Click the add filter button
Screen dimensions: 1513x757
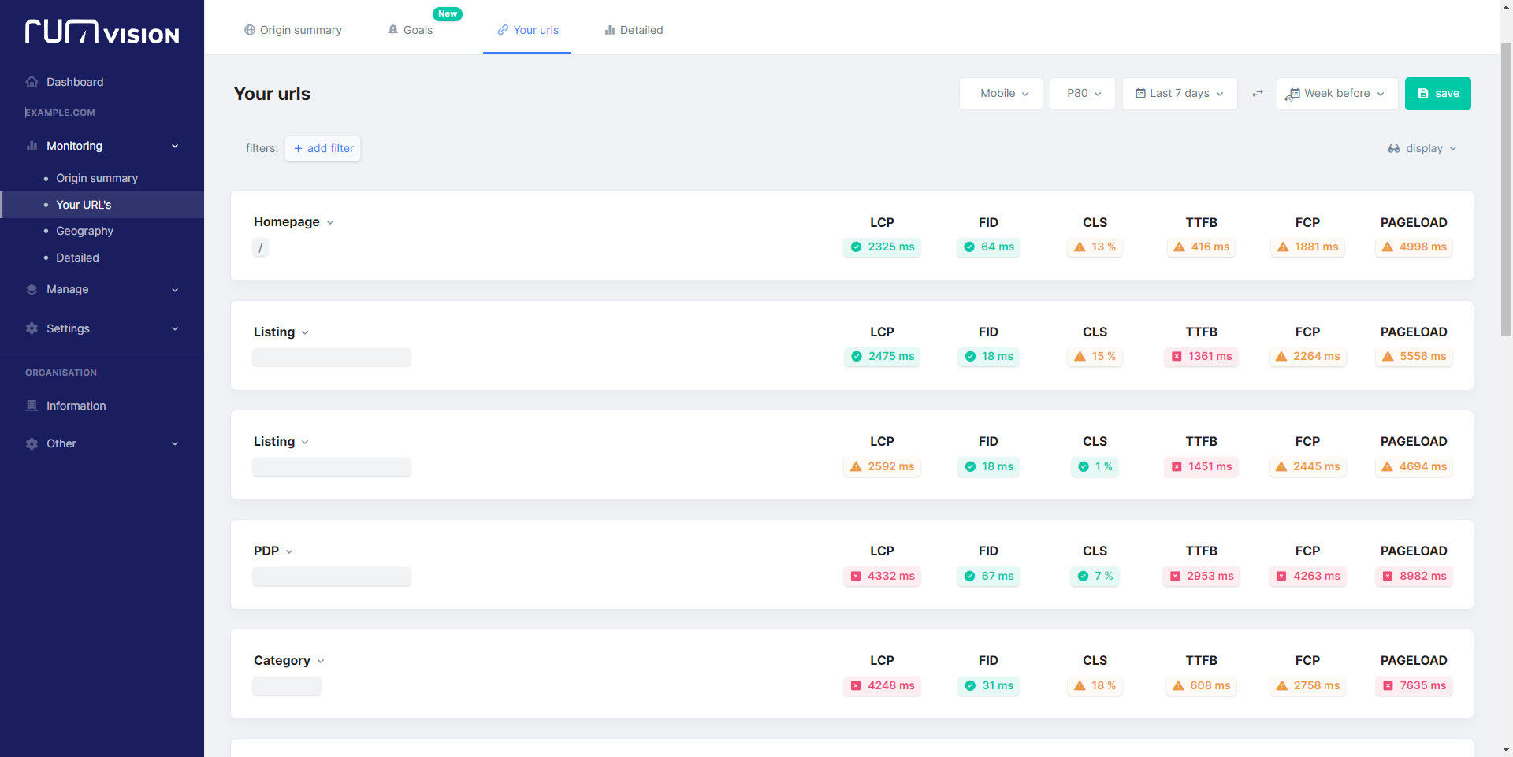(323, 148)
